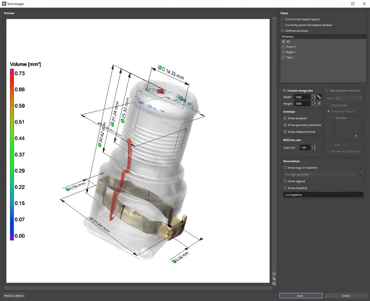Click the preview vertical scrollbar
This screenshot has height=301, width=370.
coord(274,144)
